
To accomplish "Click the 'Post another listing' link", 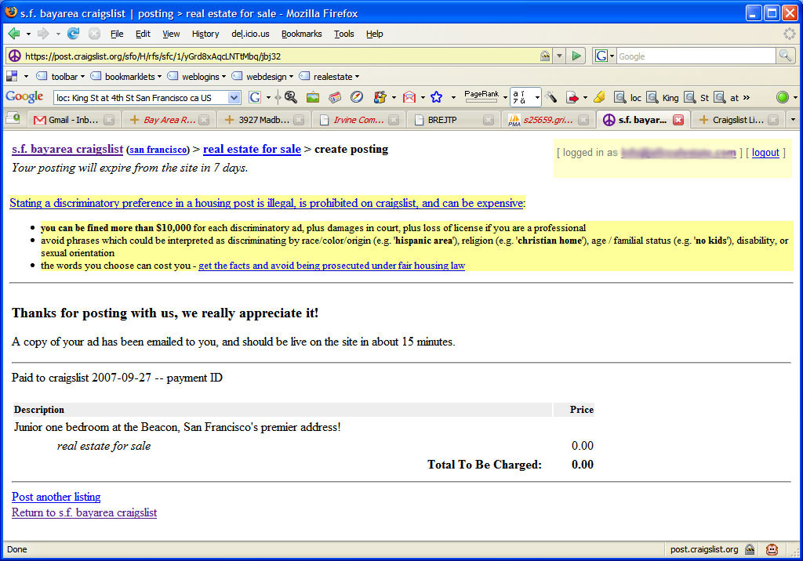I will (56, 497).
